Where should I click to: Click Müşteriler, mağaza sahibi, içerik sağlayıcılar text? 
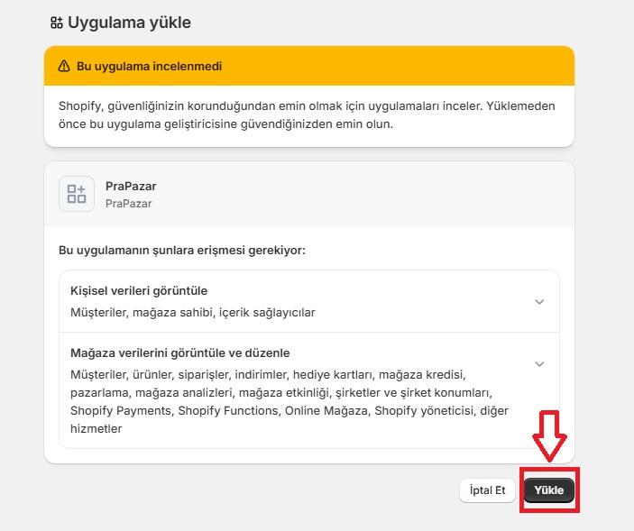tap(193, 313)
